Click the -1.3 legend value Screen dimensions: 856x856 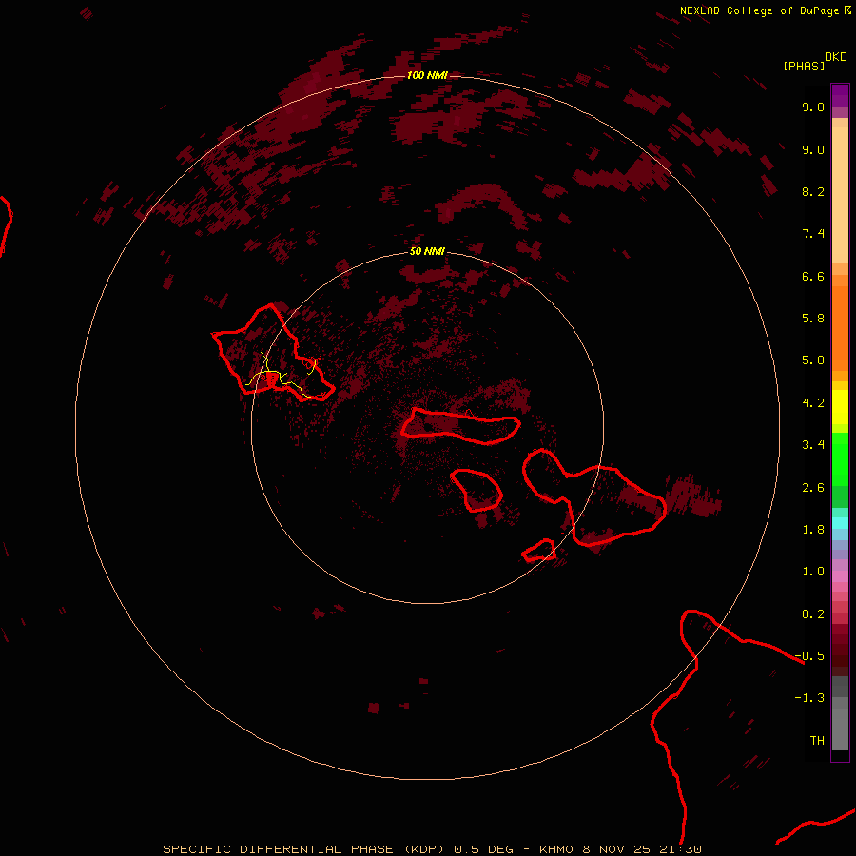click(x=809, y=698)
